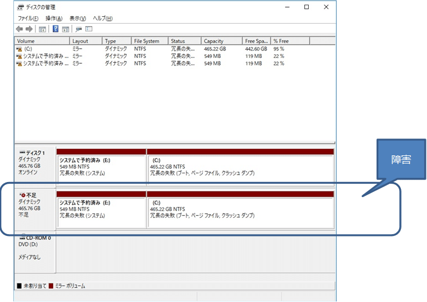This screenshot has width=427, height=302.
Task: Open the ファイル(F) menu
Action: pyautogui.click(x=28, y=19)
